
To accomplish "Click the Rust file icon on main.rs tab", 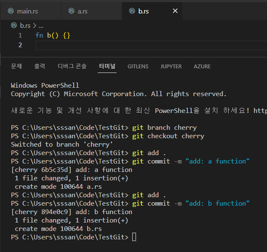I will pos(10,11).
